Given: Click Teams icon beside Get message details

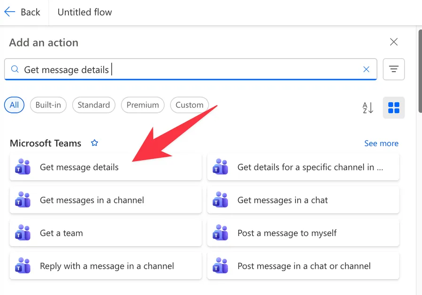Looking at the screenshot, I should [x=23, y=167].
